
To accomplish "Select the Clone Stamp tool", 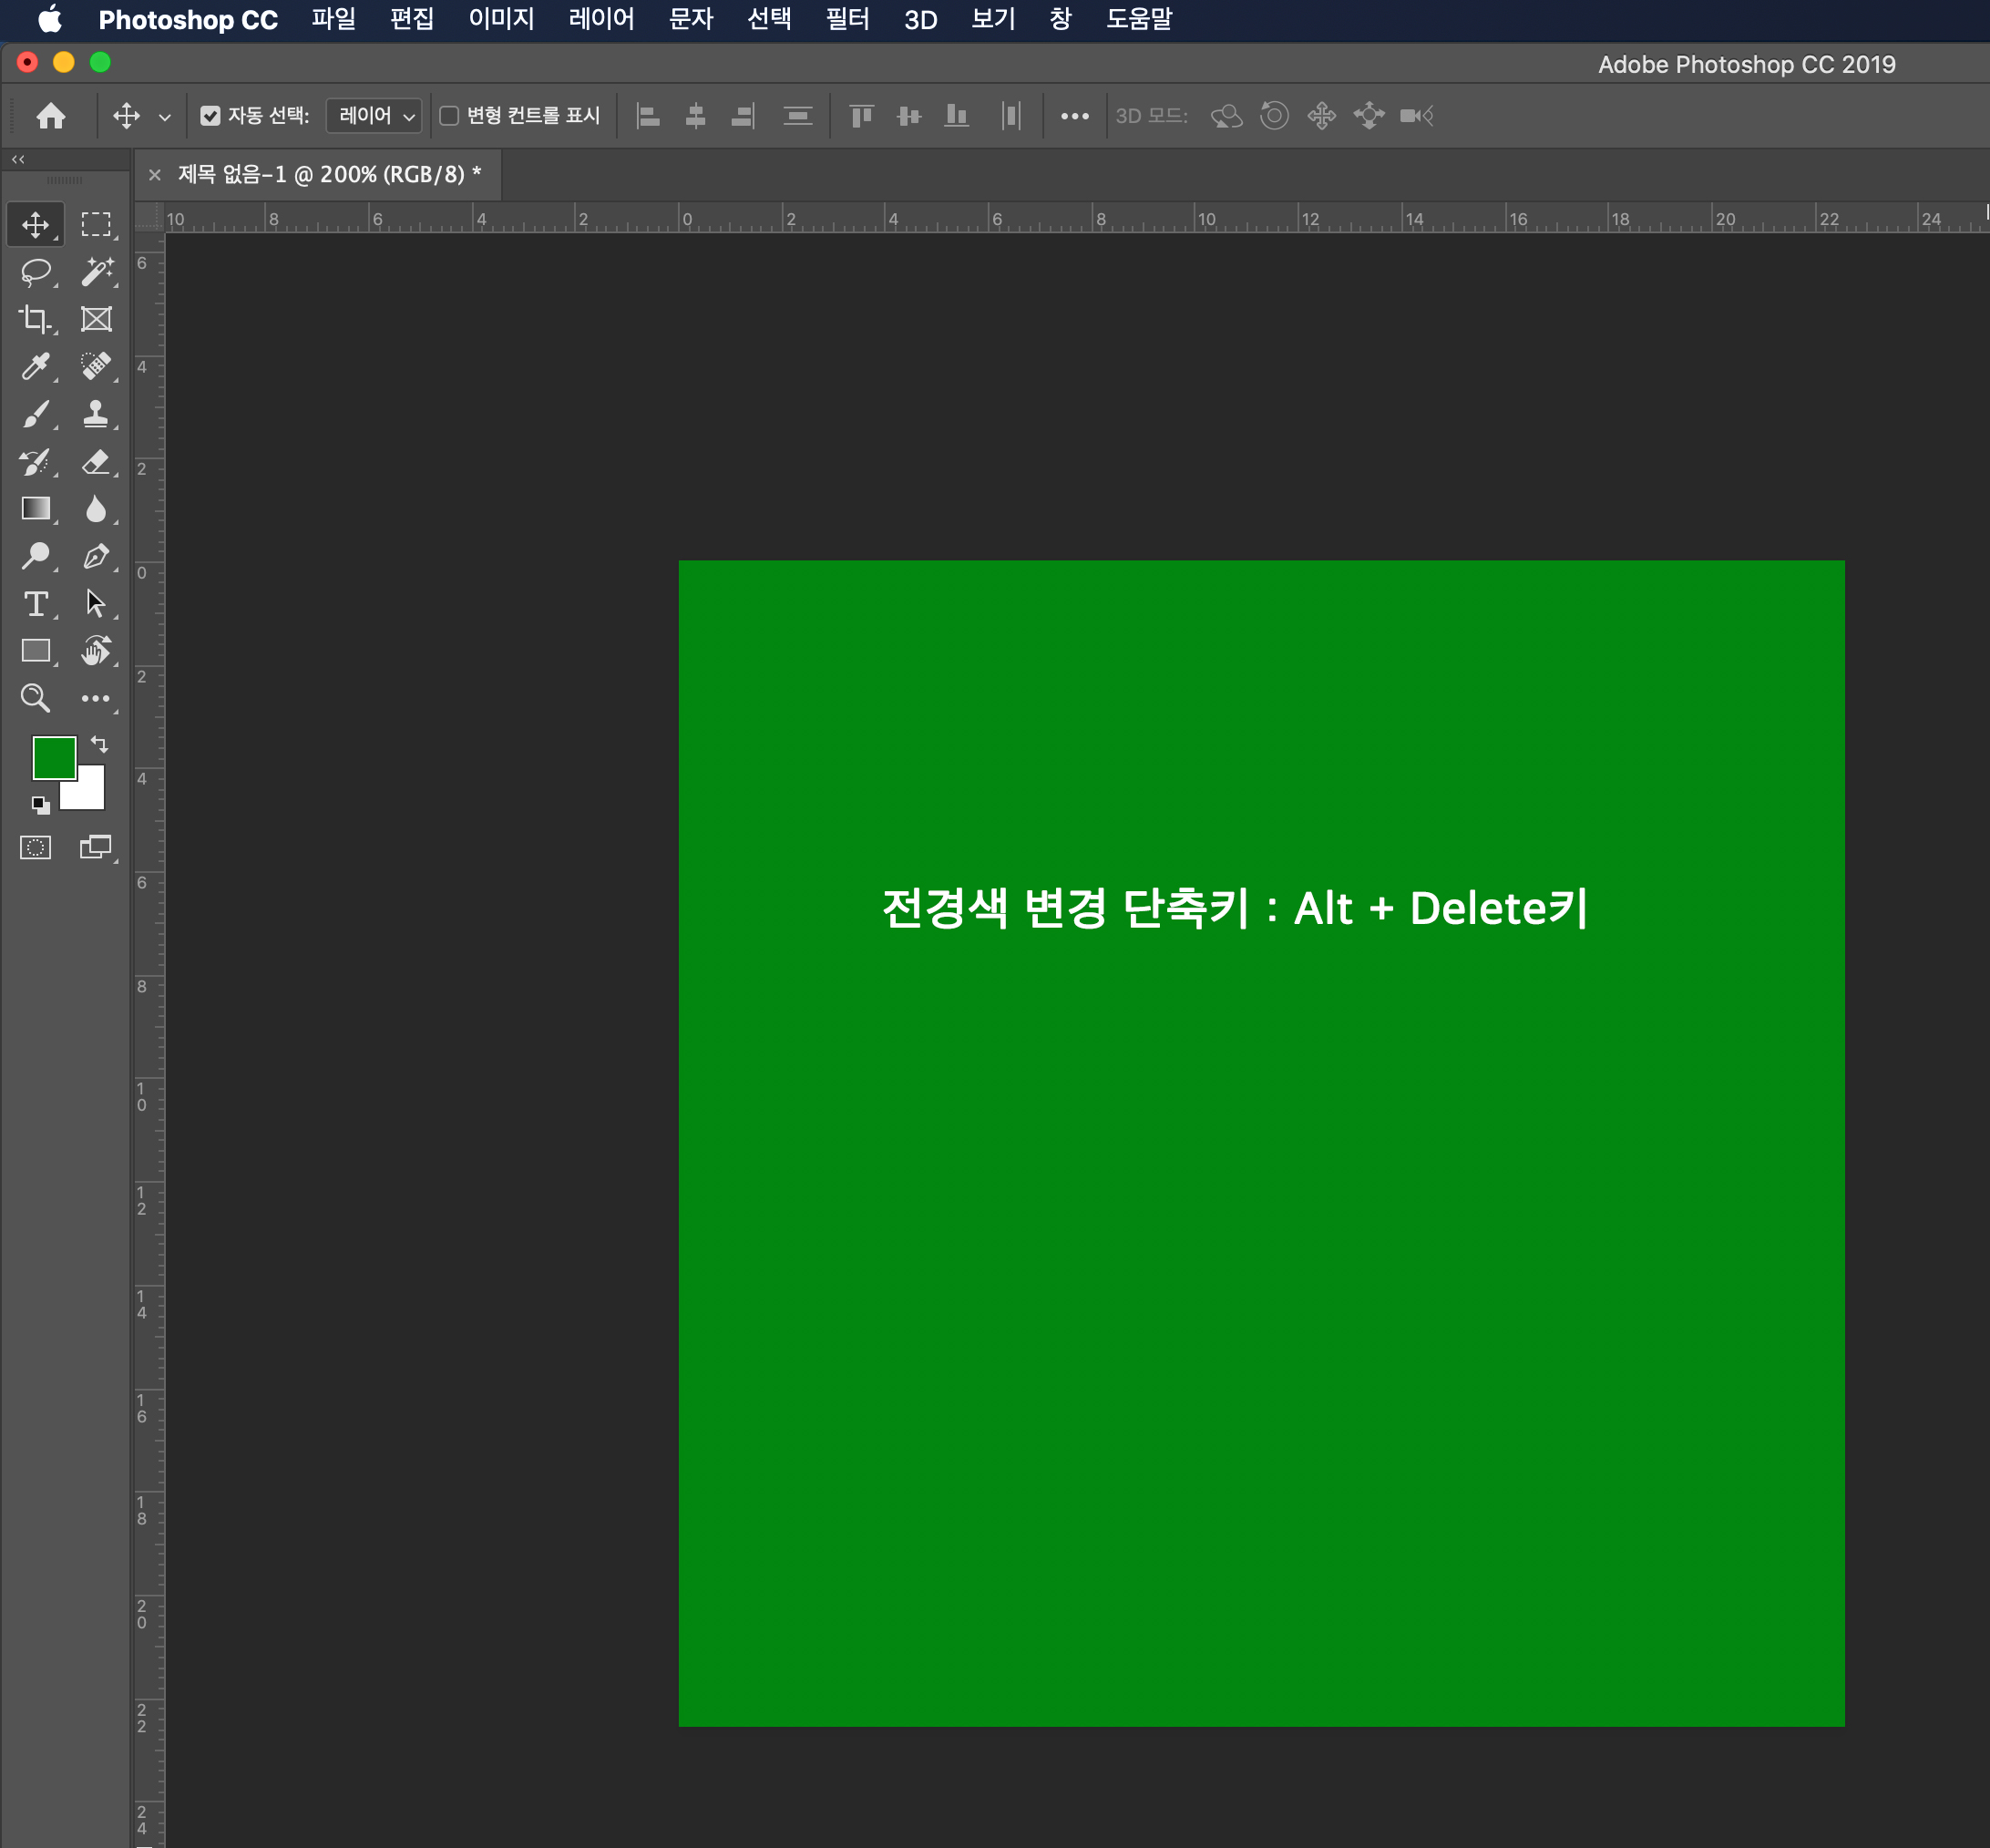I will point(96,414).
